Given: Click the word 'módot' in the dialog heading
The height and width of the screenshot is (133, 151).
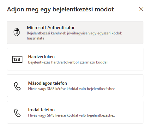Looking at the screenshot, I should coord(104,9).
